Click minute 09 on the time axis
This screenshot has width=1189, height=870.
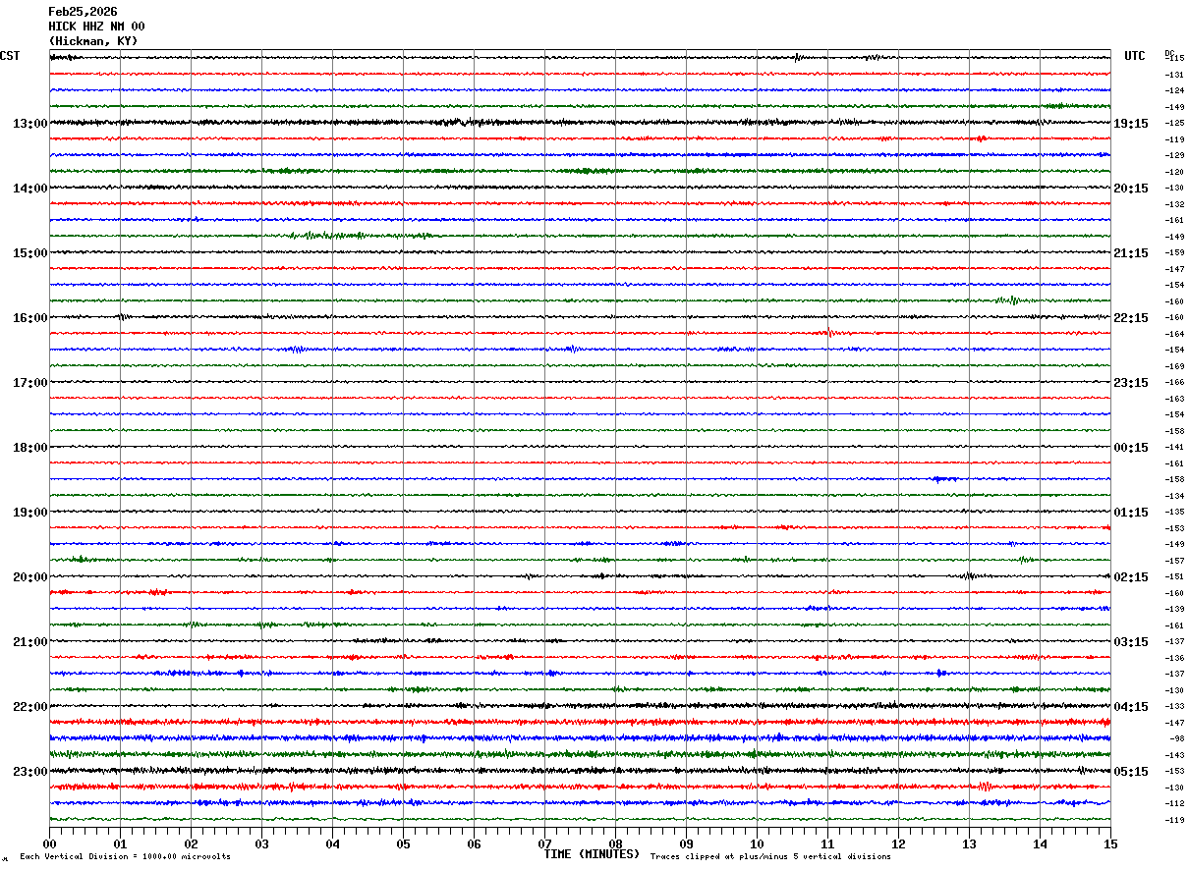(x=686, y=843)
